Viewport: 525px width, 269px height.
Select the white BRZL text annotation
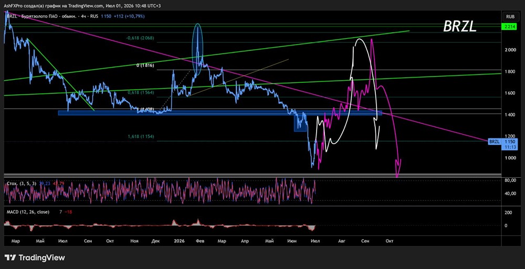[460, 26]
